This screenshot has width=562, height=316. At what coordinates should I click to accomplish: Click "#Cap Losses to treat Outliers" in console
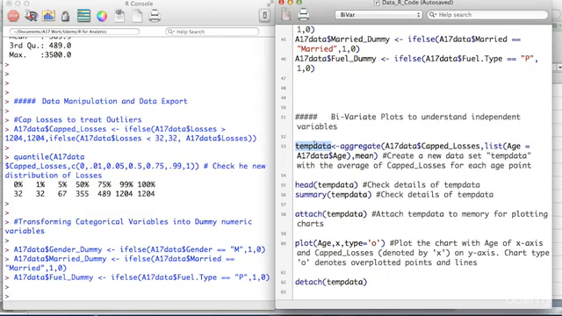tap(77, 119)
